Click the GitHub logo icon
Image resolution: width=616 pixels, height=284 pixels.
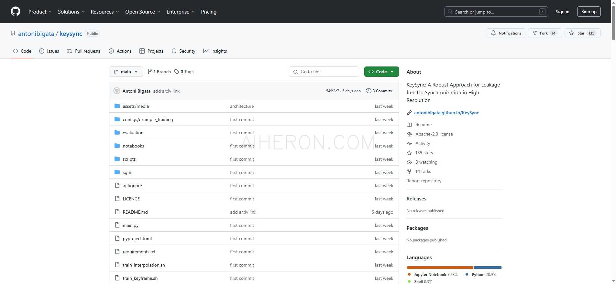pyautogui.click(x=16, y=12)
